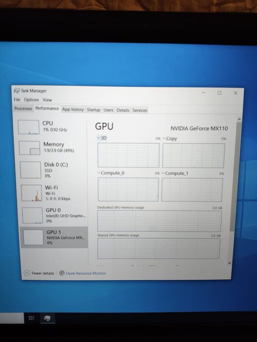Viewport: 257px width, 342px height.
Task: Click the GPU heading text
Action: [104, 127]
